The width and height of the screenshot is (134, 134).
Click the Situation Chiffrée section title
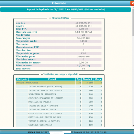60,18
